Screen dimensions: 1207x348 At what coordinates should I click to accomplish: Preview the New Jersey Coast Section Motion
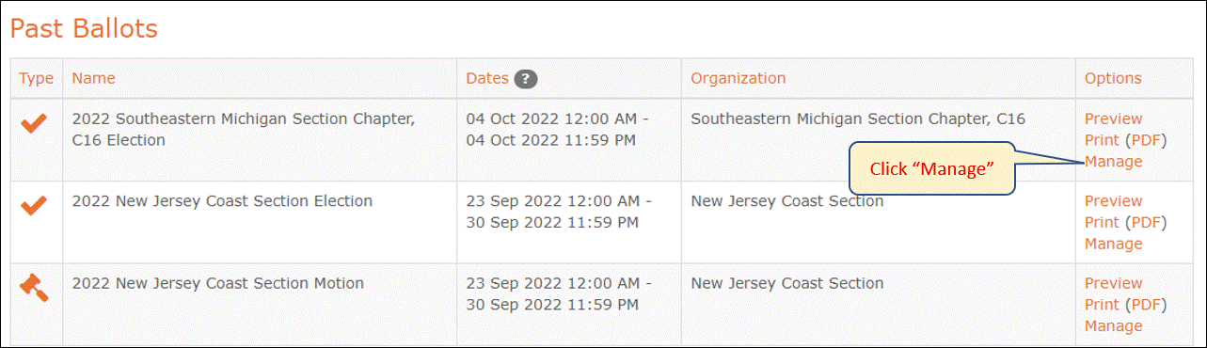pyautogui.click(x=1114, y=283)
